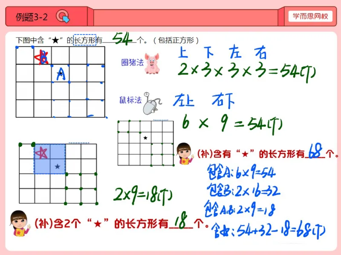Click the red text (补)含有“★”的长方形有

251,154
